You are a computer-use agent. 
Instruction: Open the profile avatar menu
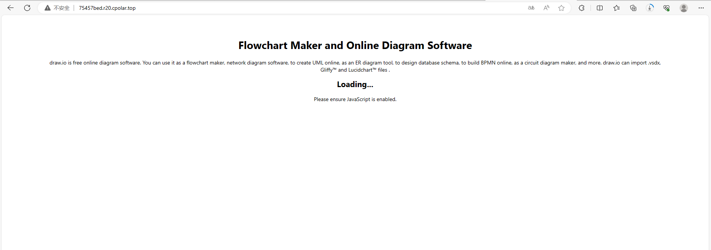pos(684,8)
